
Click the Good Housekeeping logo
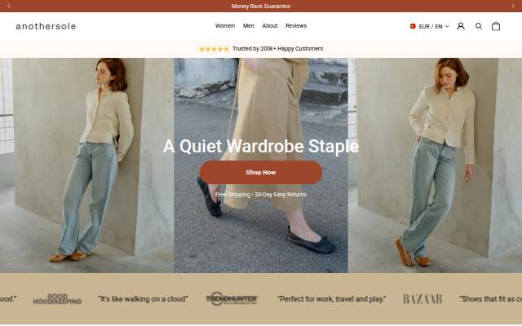(57, 299)
